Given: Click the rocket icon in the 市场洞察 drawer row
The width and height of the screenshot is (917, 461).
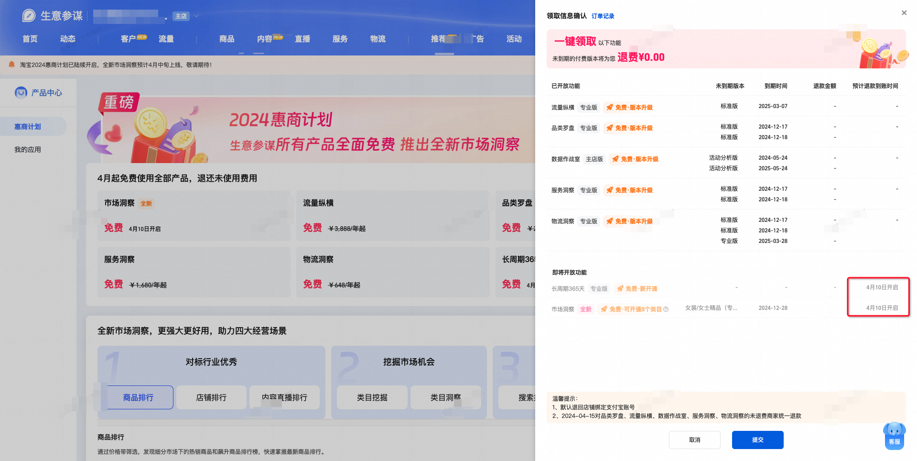Looking at the screenshot, I should click(x=604, y=309).
